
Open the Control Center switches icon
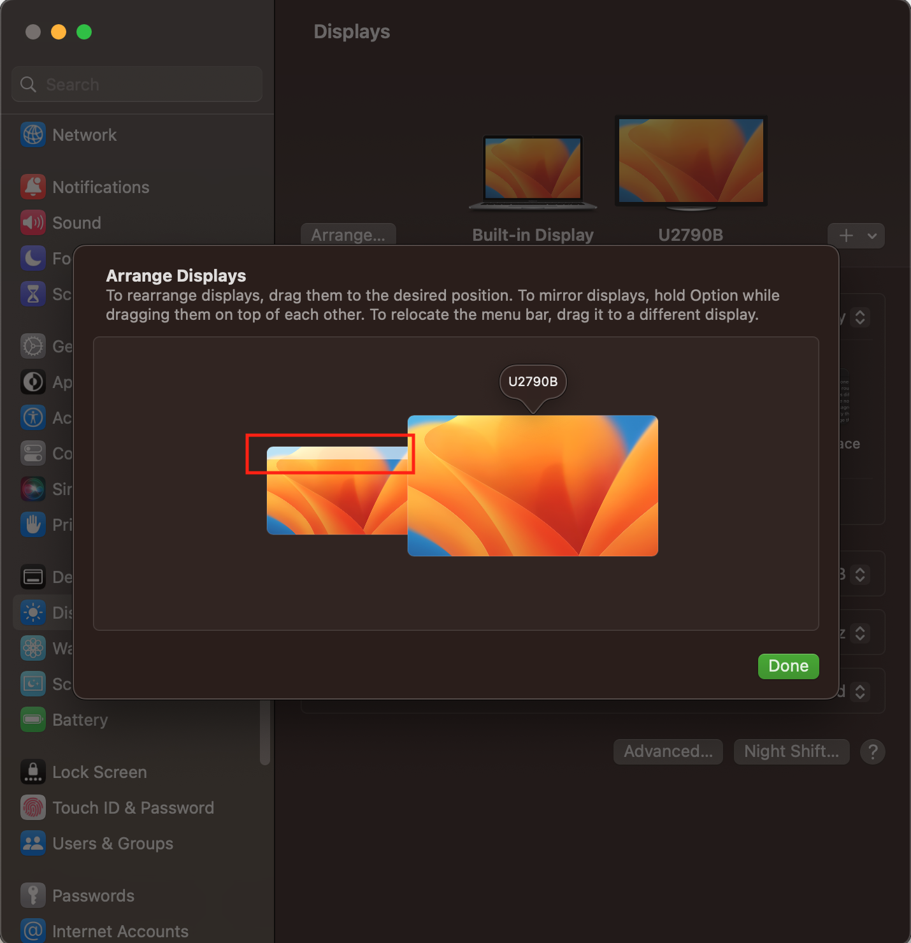point(33,454)
